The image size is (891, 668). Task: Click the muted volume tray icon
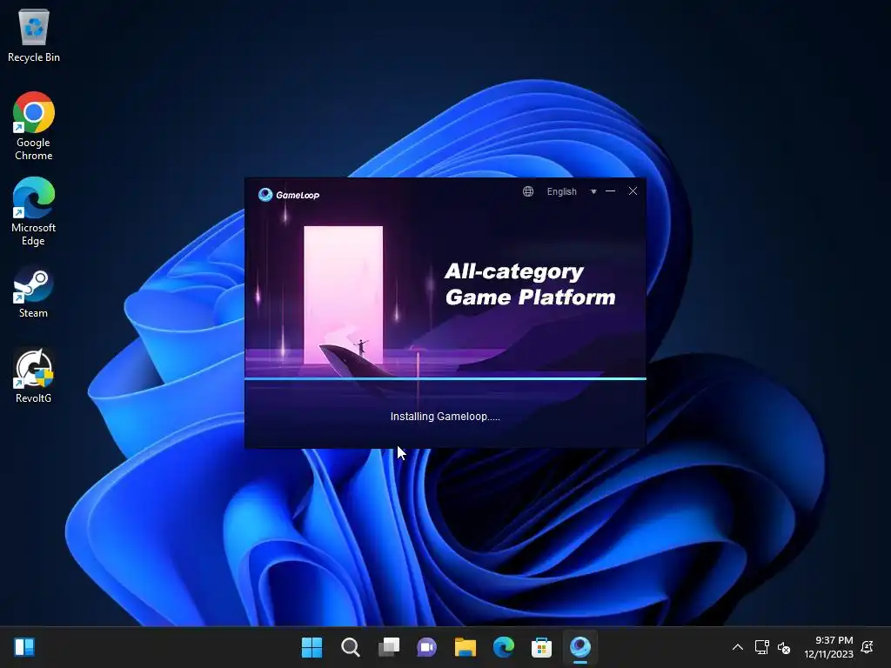pos(784,647)
